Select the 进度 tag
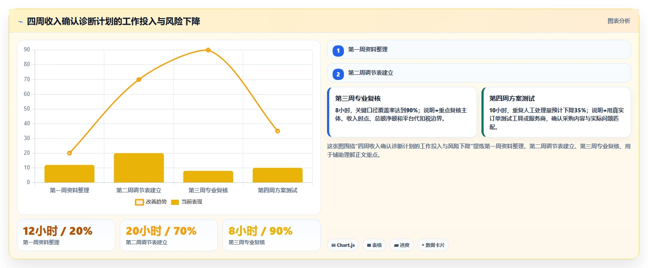The image size is (648, 268). tap(401, 245)
